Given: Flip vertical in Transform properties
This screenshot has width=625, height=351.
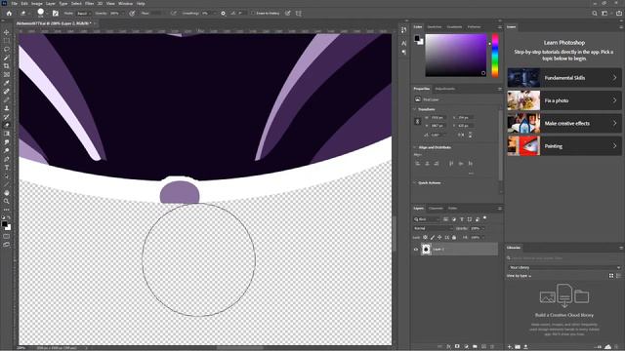Looking at the screenshot, I should 471,135.
